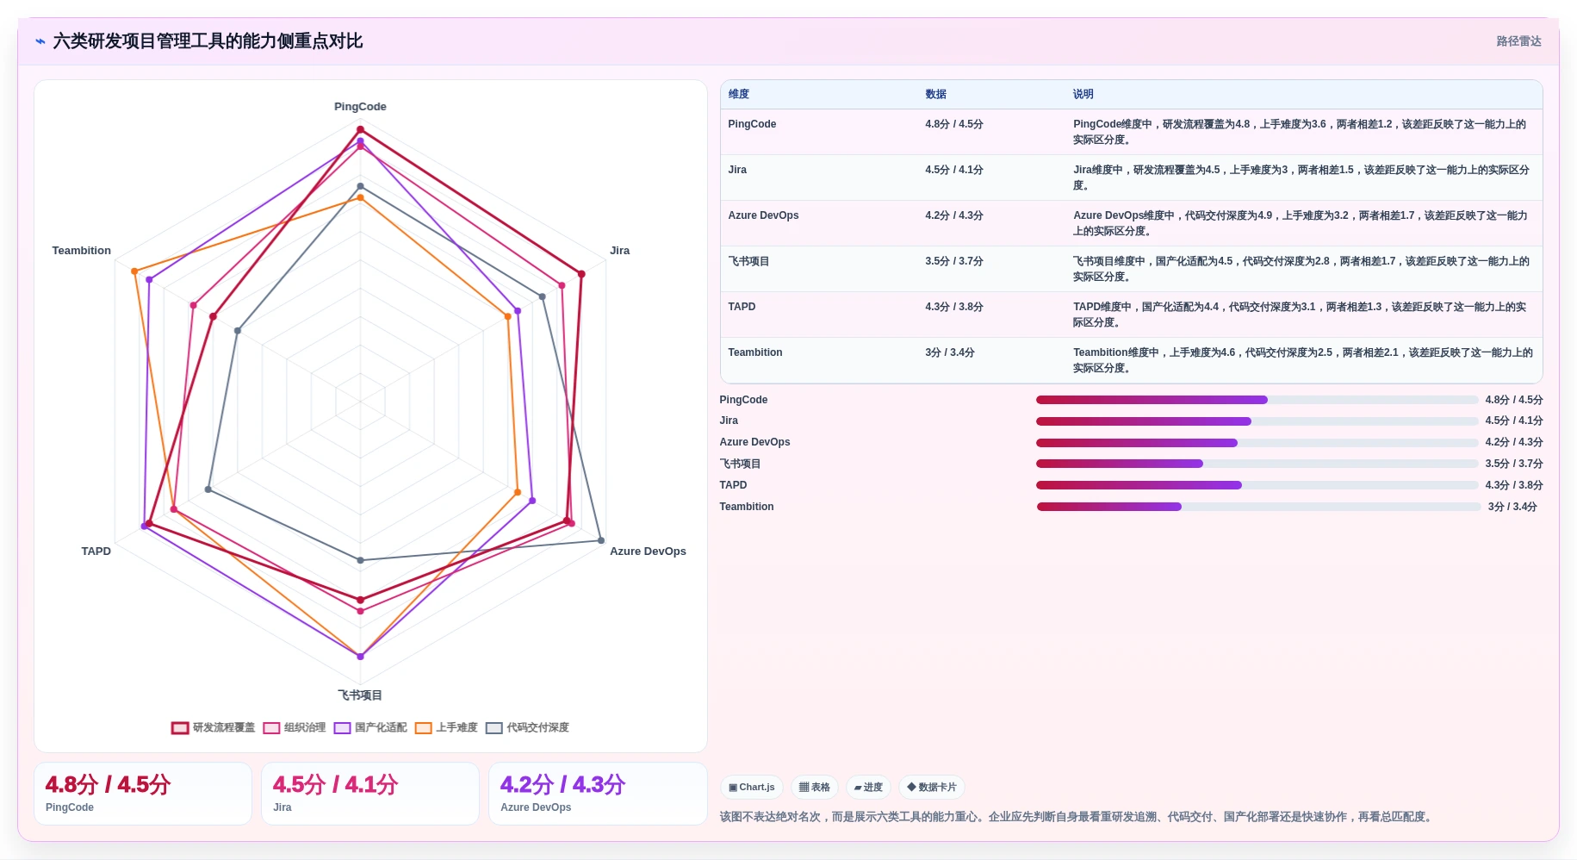Click the TAPD radar axis label
Image resolution: width=1577 pixels, height=860 pixels.
(96, 552)
